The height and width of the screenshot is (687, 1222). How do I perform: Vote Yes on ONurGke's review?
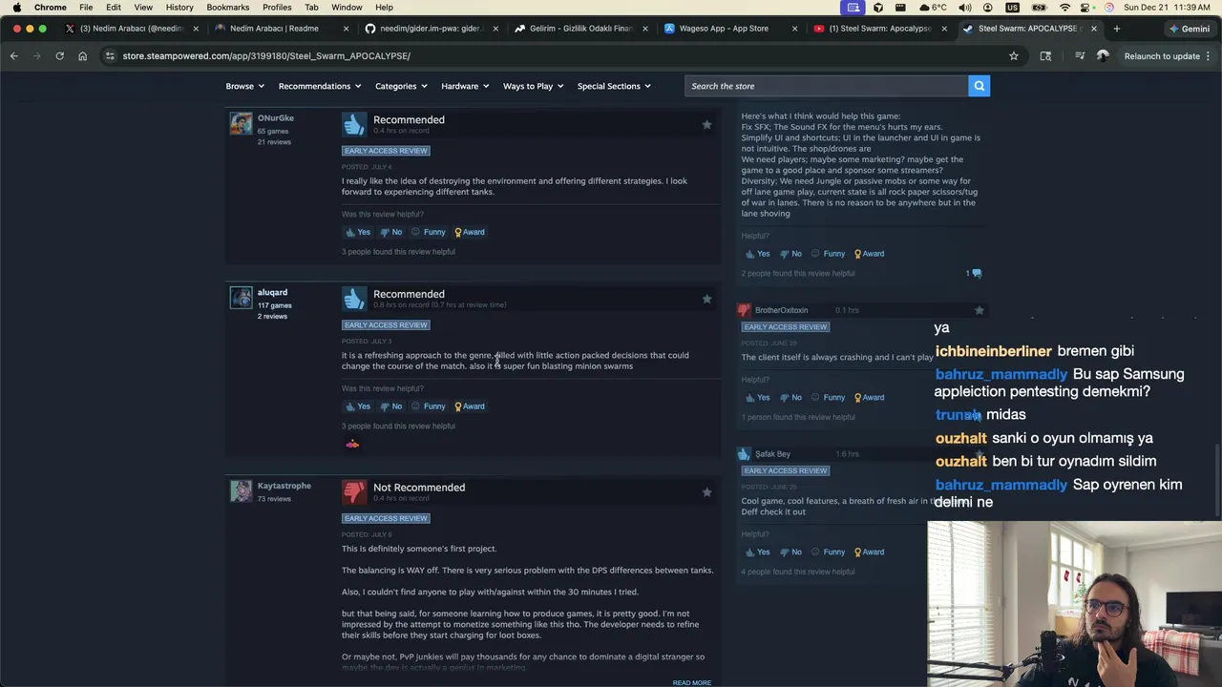pos(357,232)
